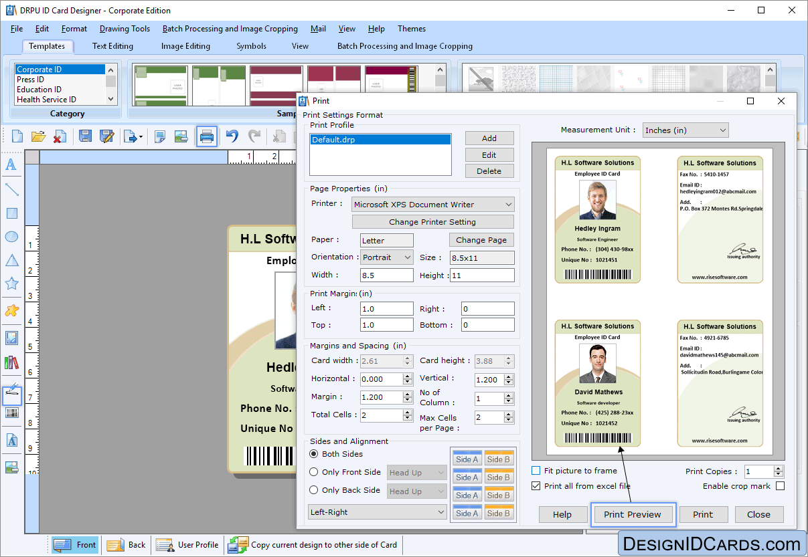Select the Only Back Side option
Screen dimensions: 808x557
coord(313,490)
